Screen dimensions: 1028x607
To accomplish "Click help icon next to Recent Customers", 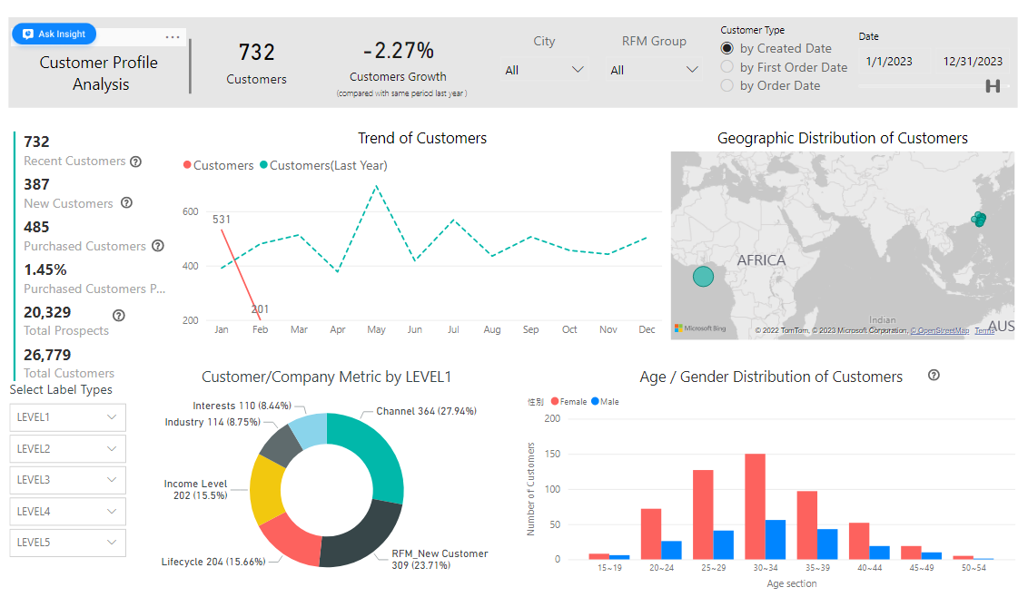I will click(x=135, y=162).
